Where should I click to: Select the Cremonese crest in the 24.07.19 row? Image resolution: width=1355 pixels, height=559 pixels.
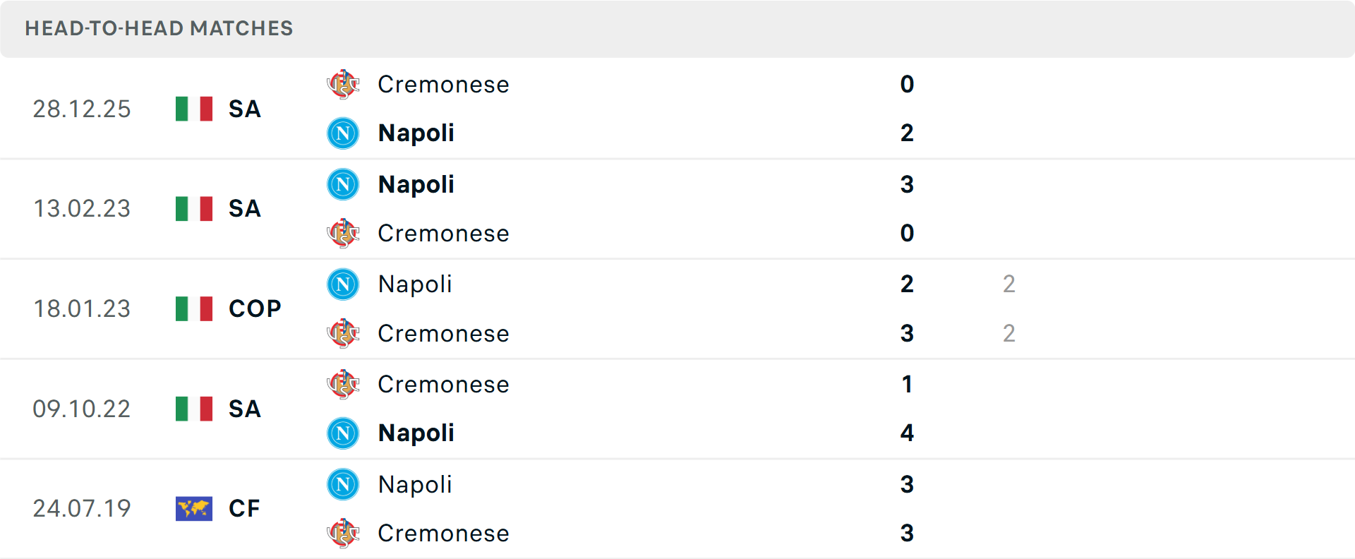point(344,534)
